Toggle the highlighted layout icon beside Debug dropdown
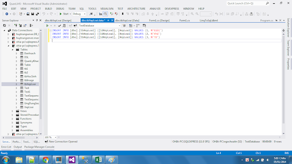Screen dimensions: 292x164 pyautogui.click(x=105, y=14)
